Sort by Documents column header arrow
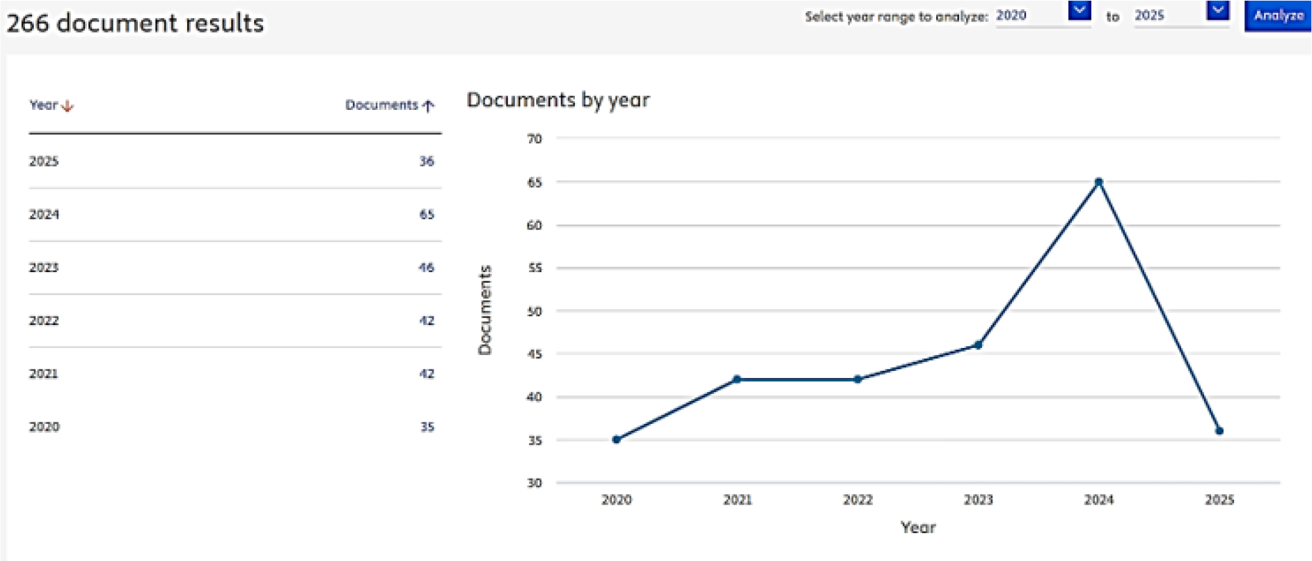 pos(428,106)
